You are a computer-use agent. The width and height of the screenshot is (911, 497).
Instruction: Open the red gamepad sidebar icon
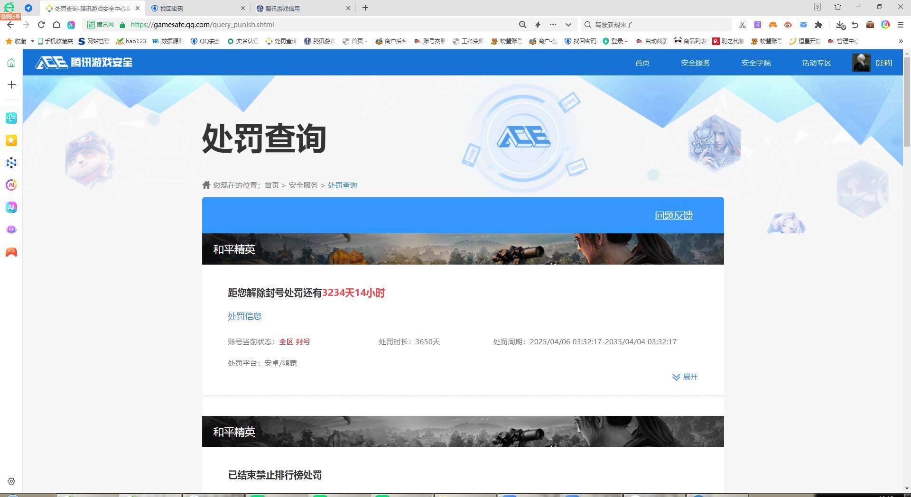point(11,252)
